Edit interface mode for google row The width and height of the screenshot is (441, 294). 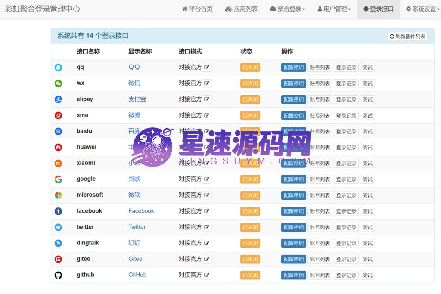click(x=207, y=179)
